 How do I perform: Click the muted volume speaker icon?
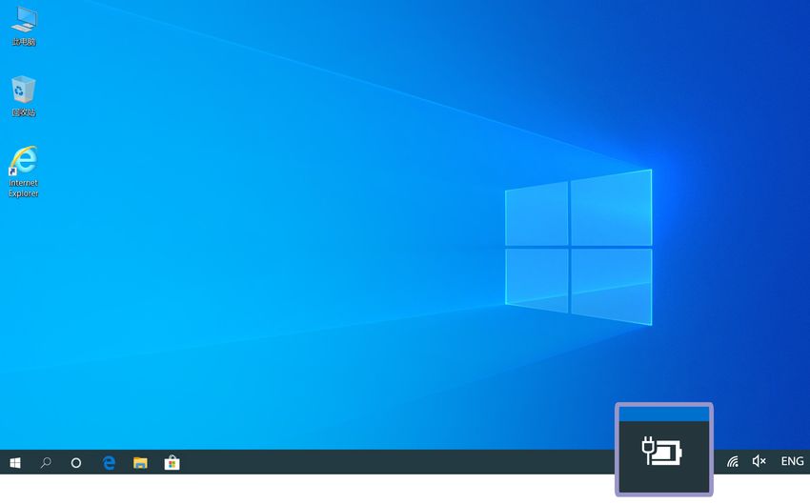(x=759, y=460)
